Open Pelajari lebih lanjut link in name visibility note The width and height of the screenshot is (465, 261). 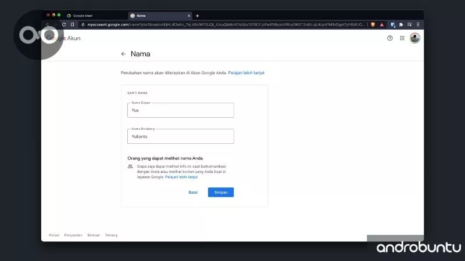181,177
